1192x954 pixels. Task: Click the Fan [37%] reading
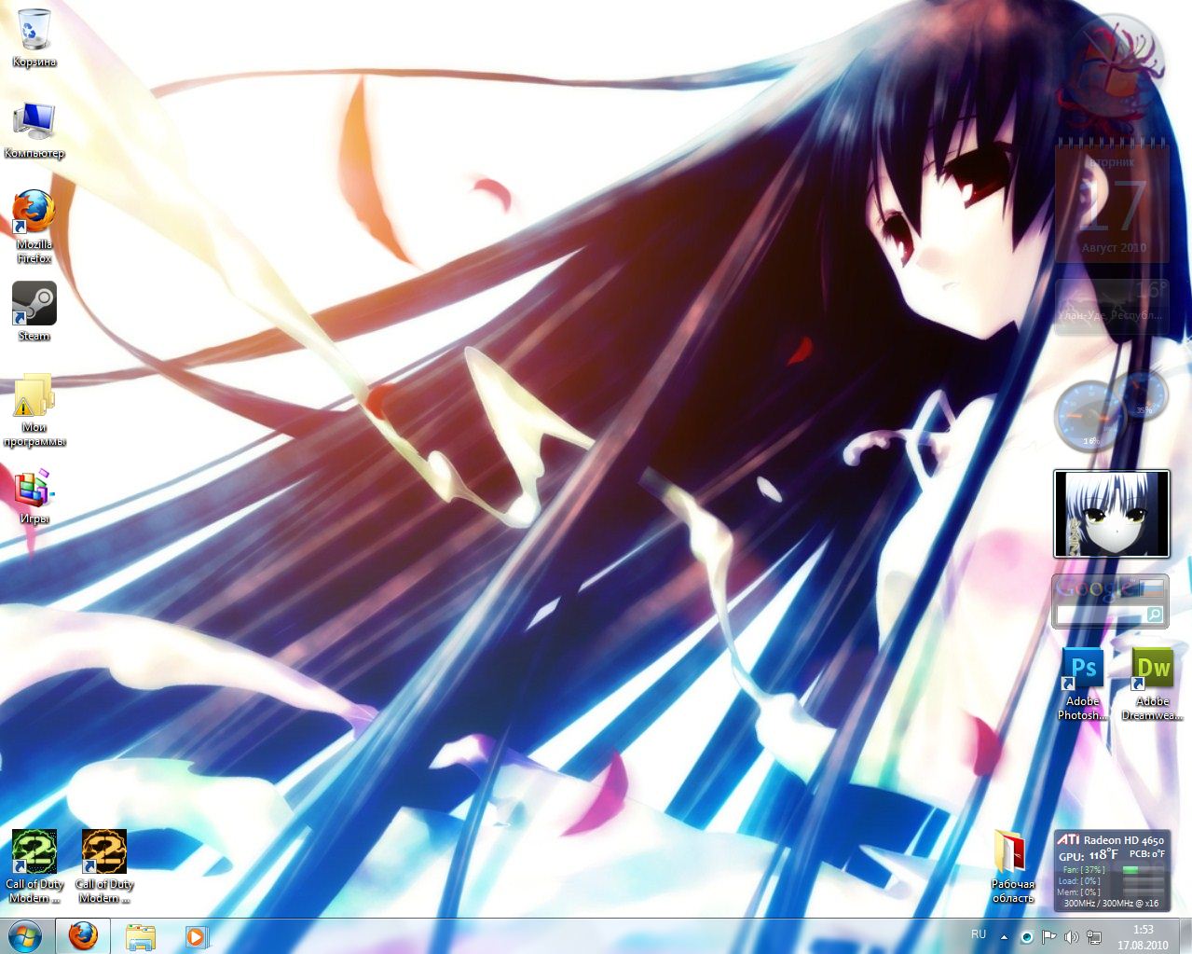point(1084,869)
